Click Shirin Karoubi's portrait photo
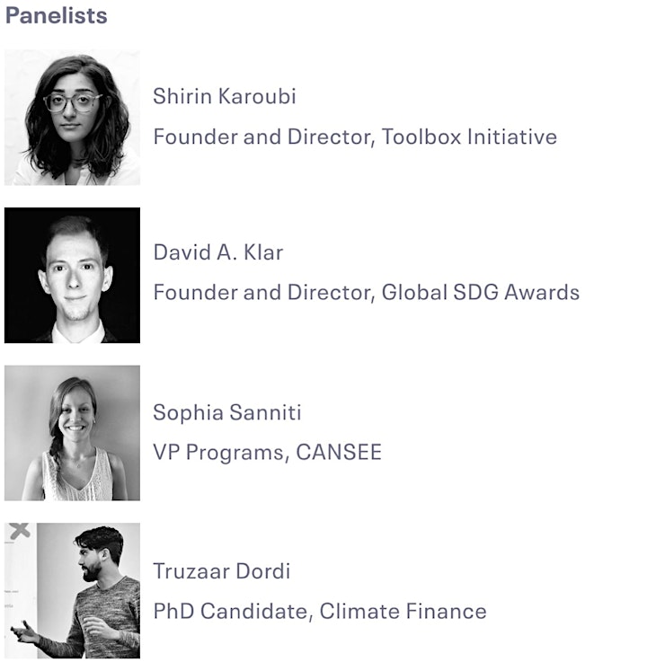The width and height of the screenshot is (647, 662). click(72, 118)
